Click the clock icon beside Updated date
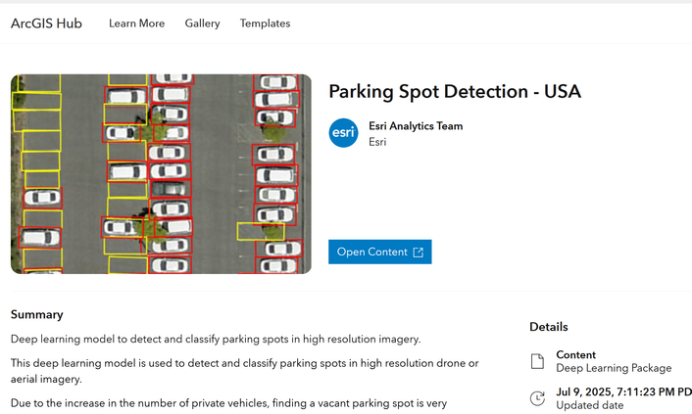Image resolution: width=692 pixels, height=414 pixels. click(537, 398)
